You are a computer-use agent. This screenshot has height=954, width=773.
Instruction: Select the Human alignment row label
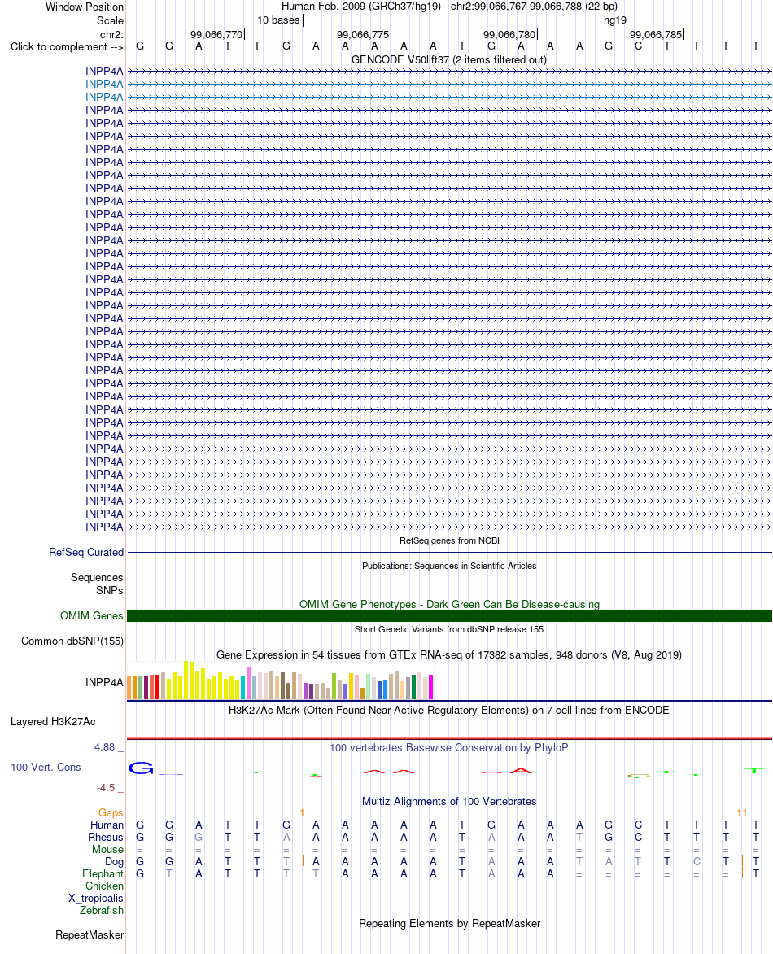click(x=107, y=825)
